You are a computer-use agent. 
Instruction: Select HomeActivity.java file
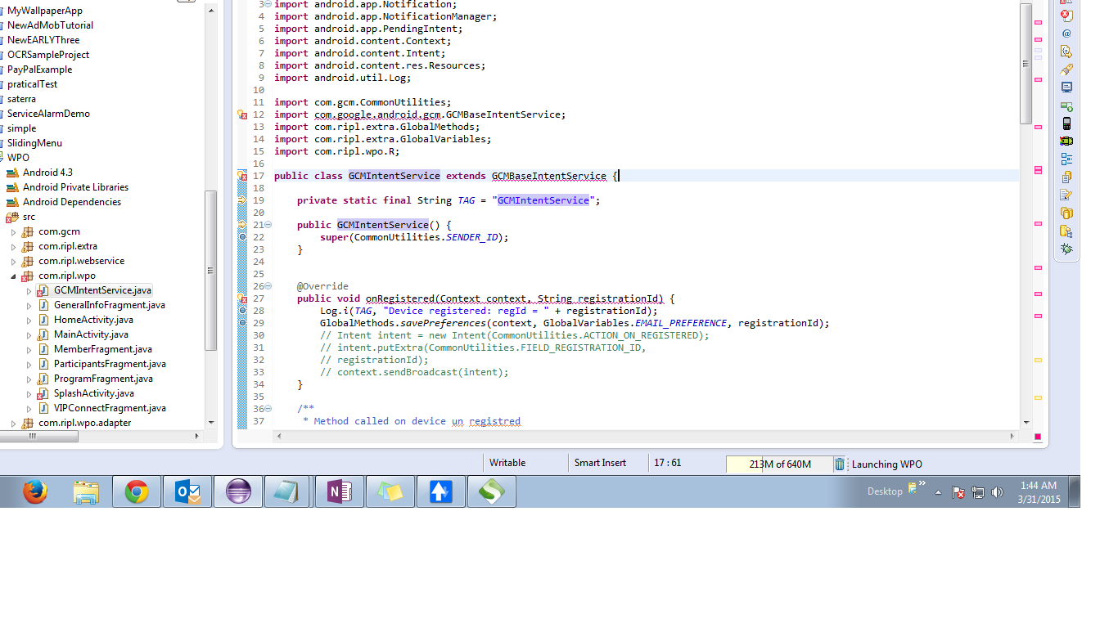coord(93,320)
